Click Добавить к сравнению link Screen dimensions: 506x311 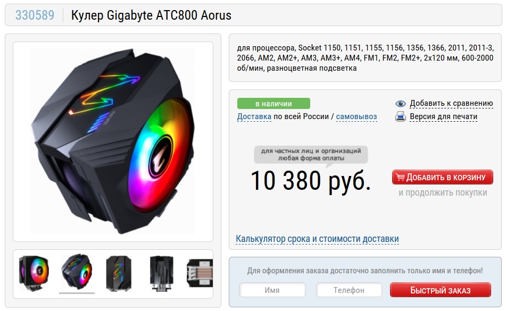pos(451,103)
